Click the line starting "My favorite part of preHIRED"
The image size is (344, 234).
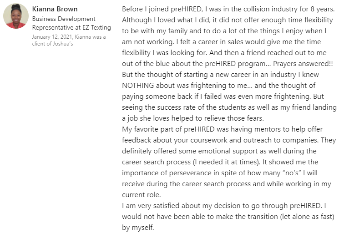(177, 129)
